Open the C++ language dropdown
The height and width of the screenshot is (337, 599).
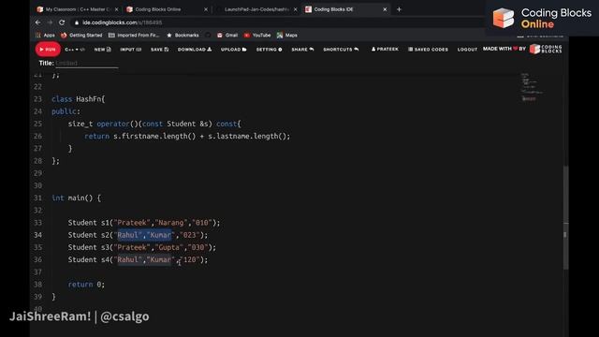(75, 50)
